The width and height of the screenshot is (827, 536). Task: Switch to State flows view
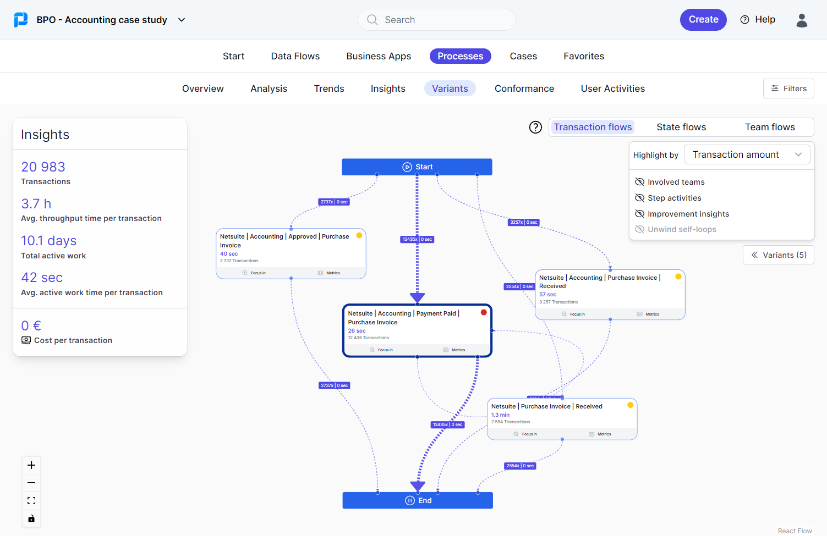click(681, 126)
